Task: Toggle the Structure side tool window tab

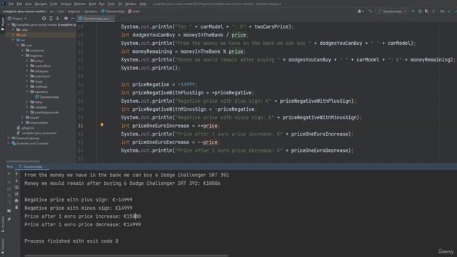Action: (x=3, y=223)
